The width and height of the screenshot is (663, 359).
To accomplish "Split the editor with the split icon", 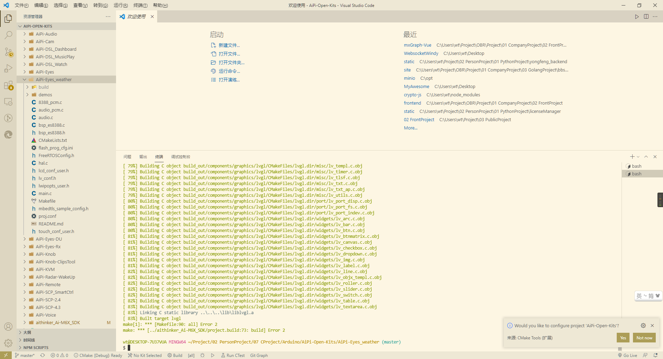I will (646, 17).
